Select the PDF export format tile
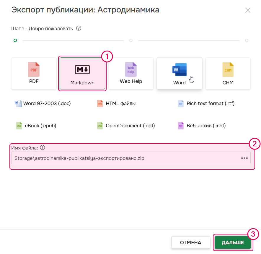This screenshot has height=254, width=261. (34, 73)
